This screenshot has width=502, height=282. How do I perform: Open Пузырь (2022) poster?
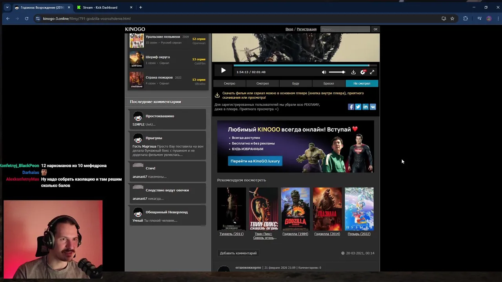pyautogui.click(x=359, y=209)
